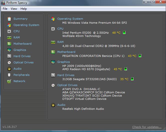
Task: Select Operating System in the sidebar
Action: point(26,25)
